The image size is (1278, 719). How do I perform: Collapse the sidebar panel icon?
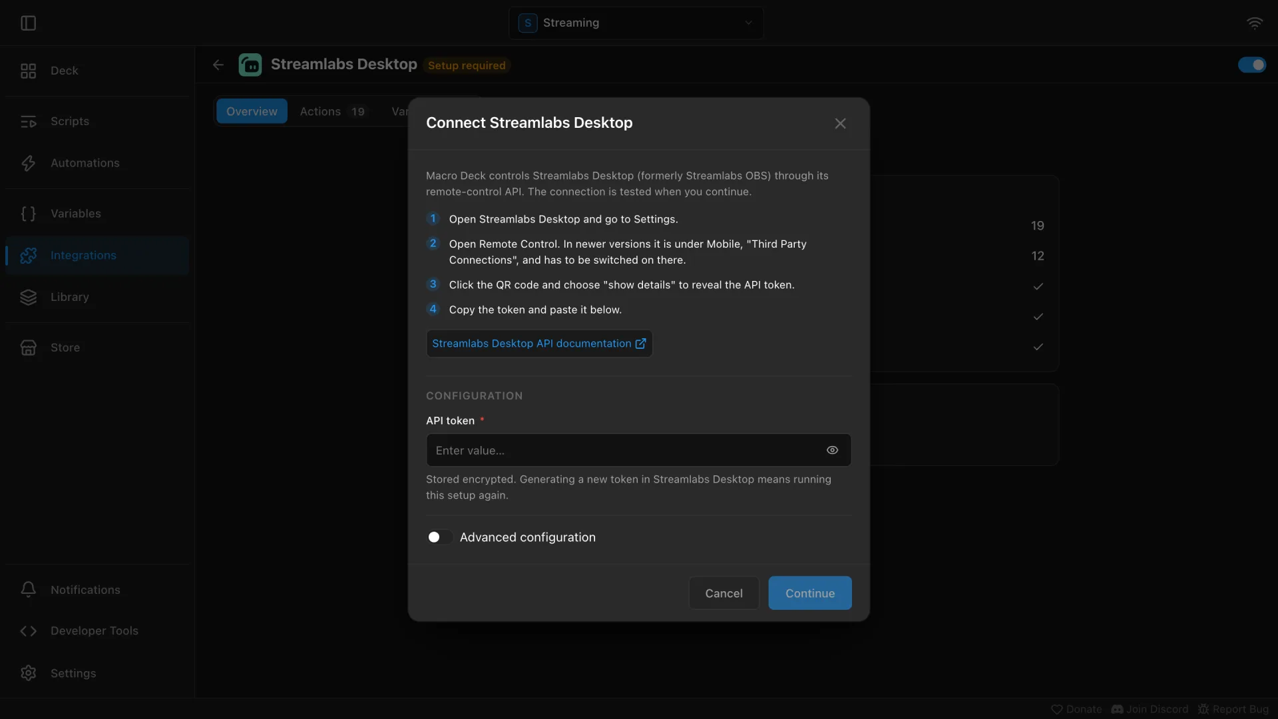[28, 23]
